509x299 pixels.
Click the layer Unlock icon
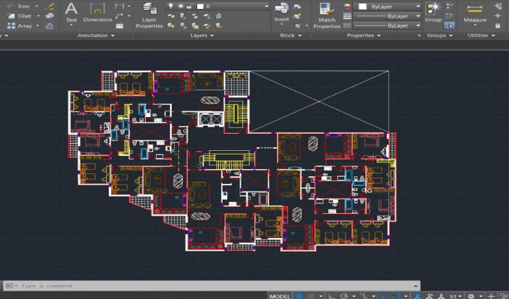207,25
